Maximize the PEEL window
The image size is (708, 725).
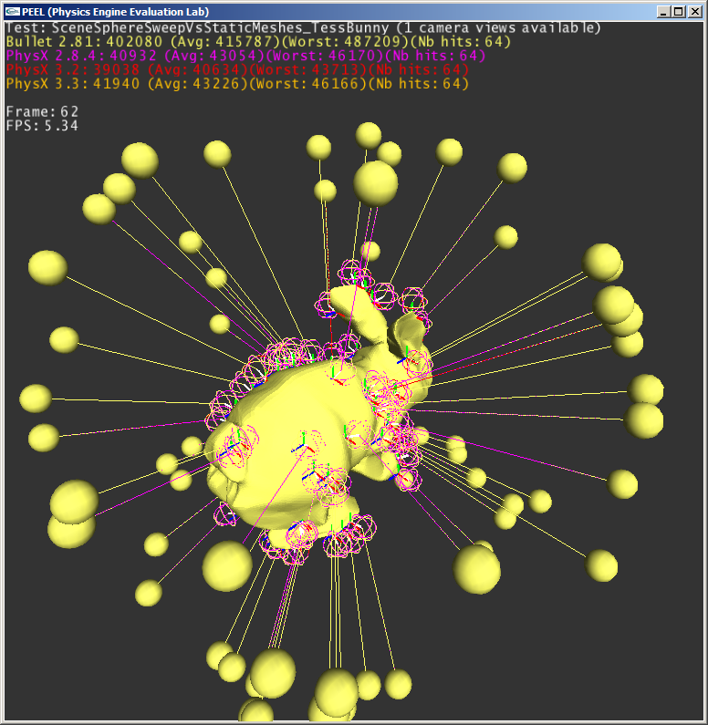tap(679, 12)
